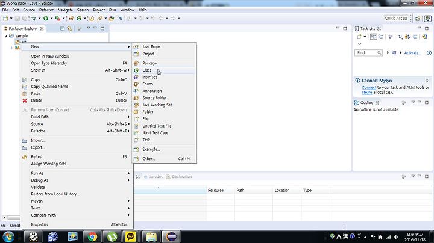Click the Windows Start button

8,236
